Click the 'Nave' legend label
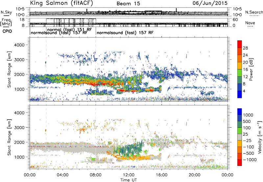The width and height of the screenshot is (263, 182). pyautogui.click(x=250, y=23)
